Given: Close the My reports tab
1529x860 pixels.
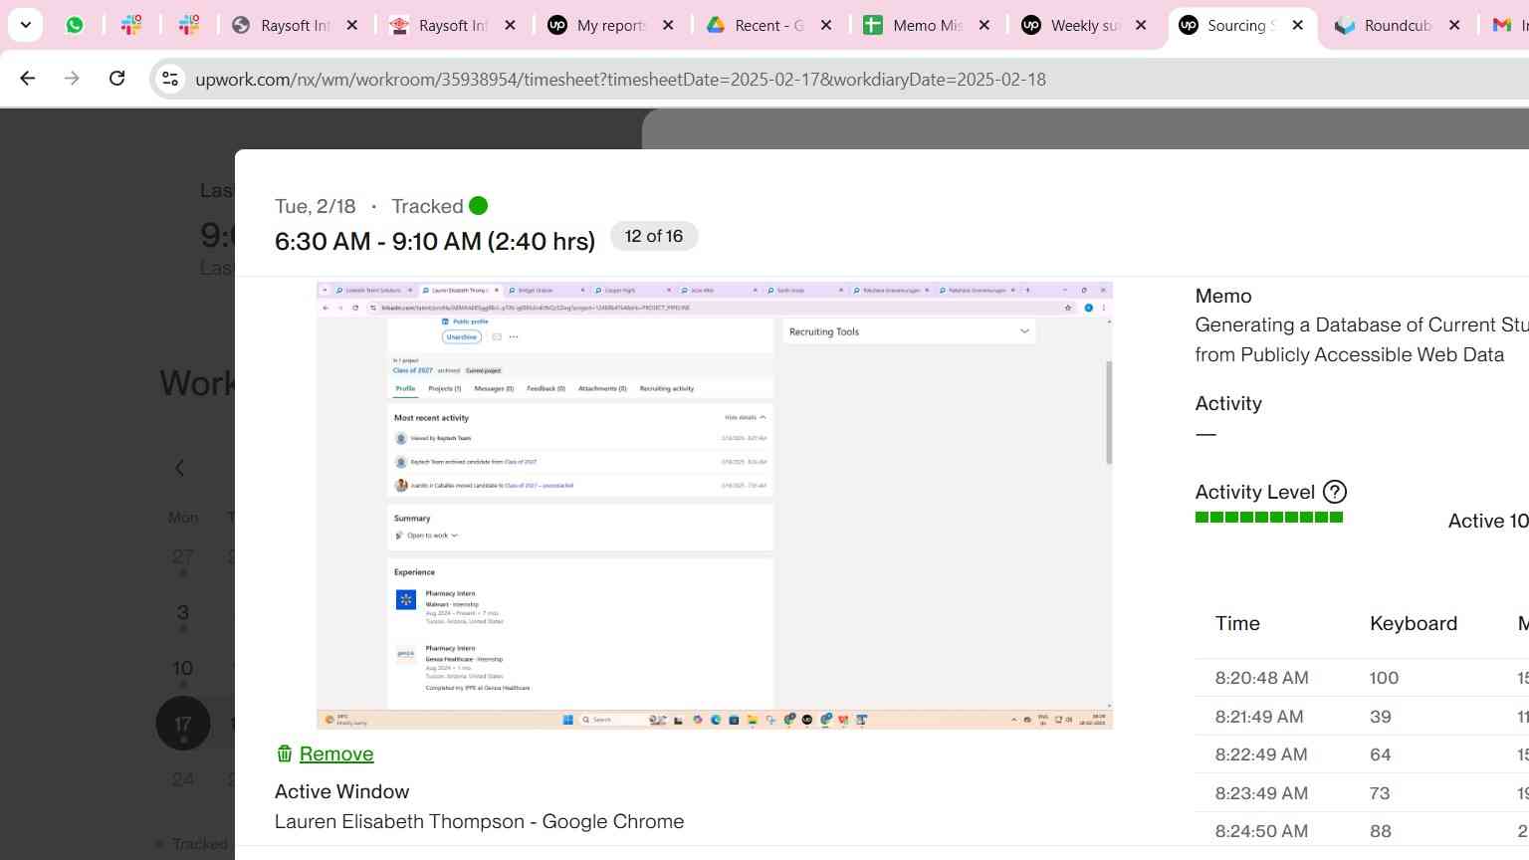Looking at the screenshot, I should 668,25.
